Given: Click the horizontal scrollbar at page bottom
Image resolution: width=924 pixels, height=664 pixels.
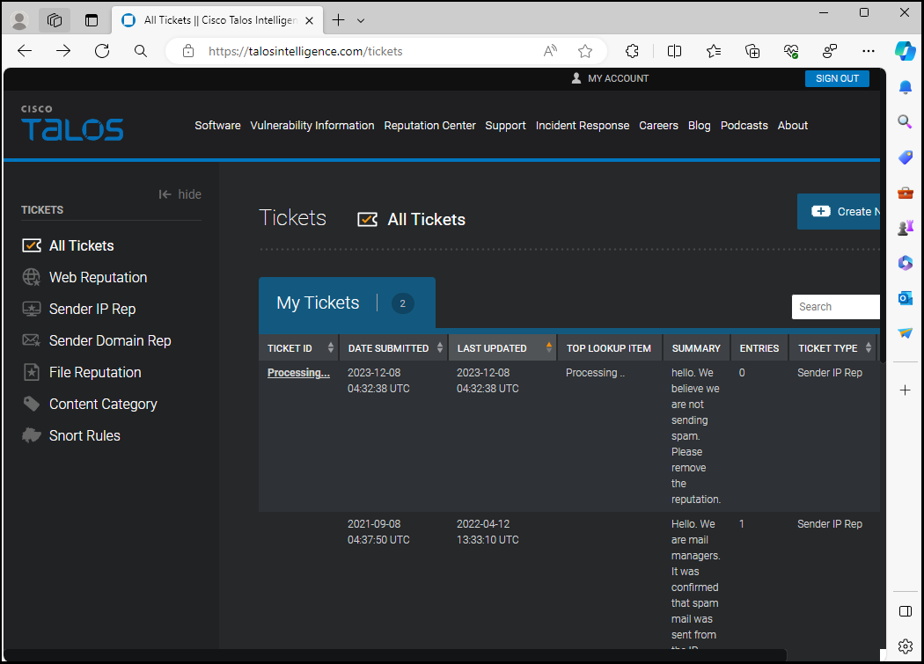Looking at the screenshot, I should click(395, 655).
